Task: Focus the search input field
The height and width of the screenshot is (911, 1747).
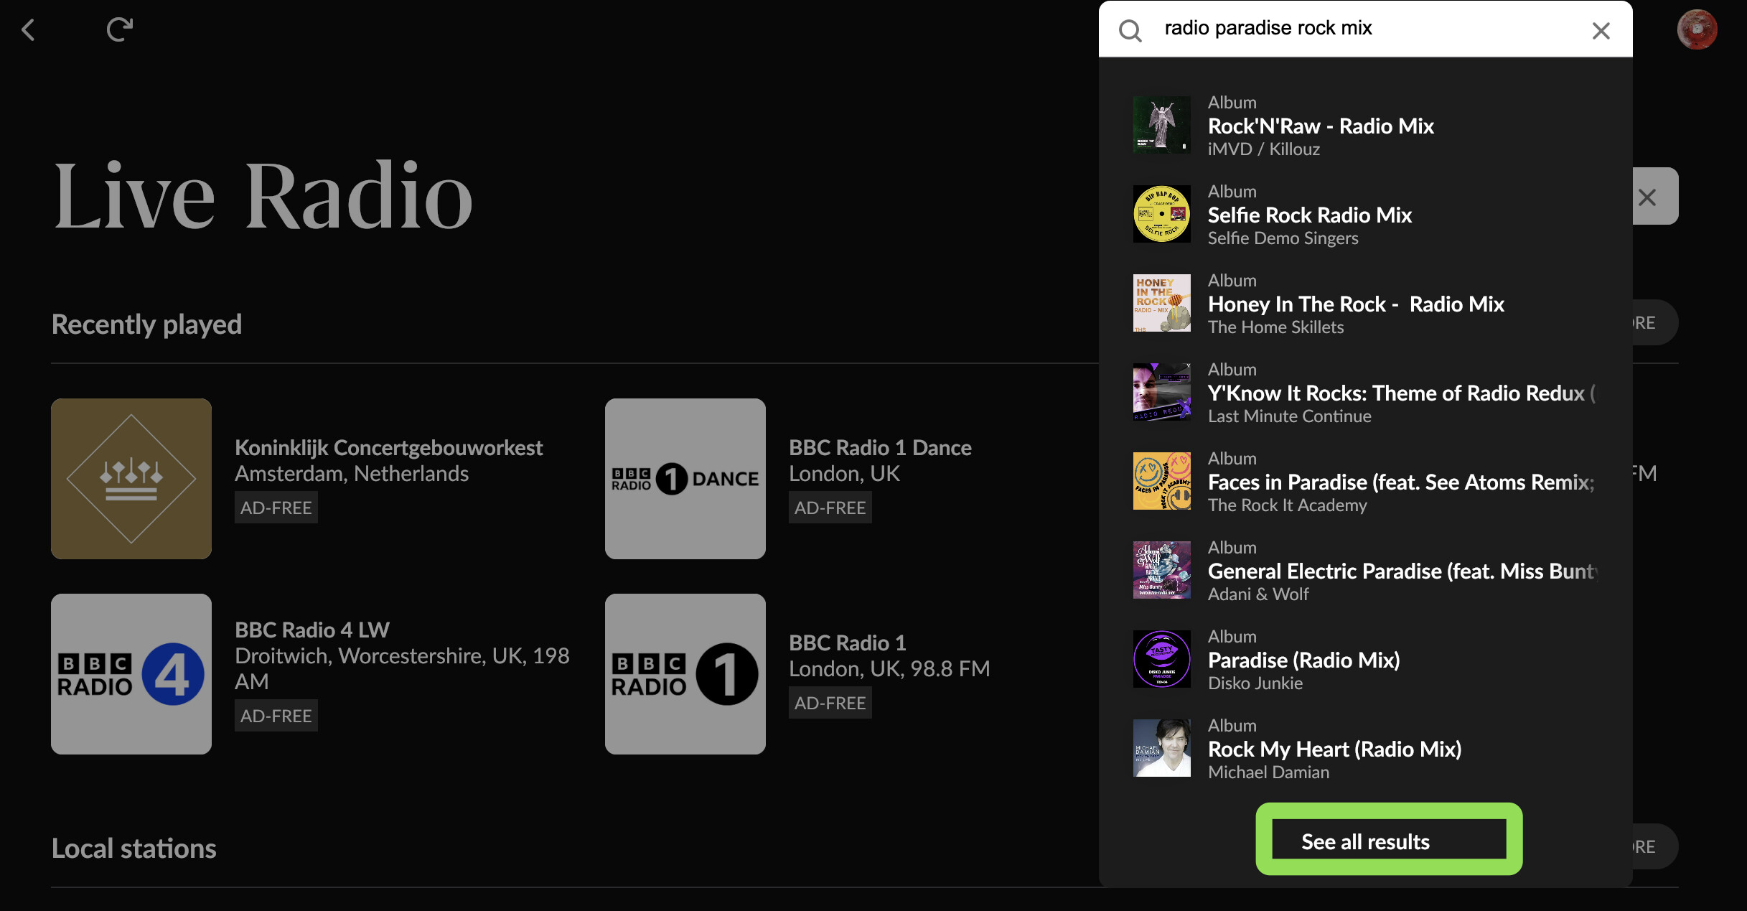Action: (1366, 29)
